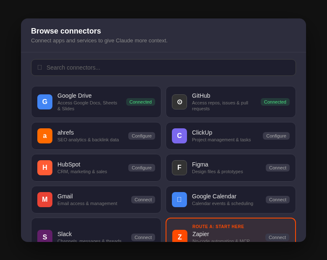The width and height of the screenshot is (327, 260).
Task: Click the 'Slack' connector name
Action: point(65,234)
